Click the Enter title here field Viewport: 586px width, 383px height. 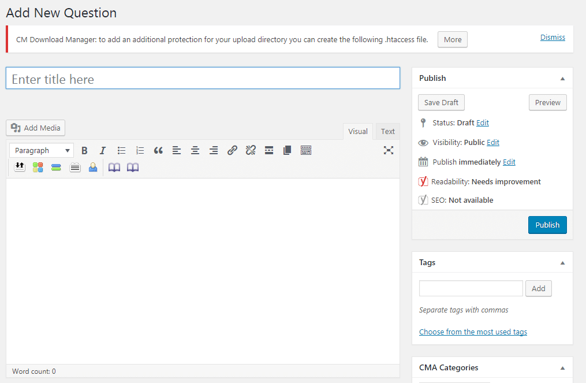(x=203, y=78)
